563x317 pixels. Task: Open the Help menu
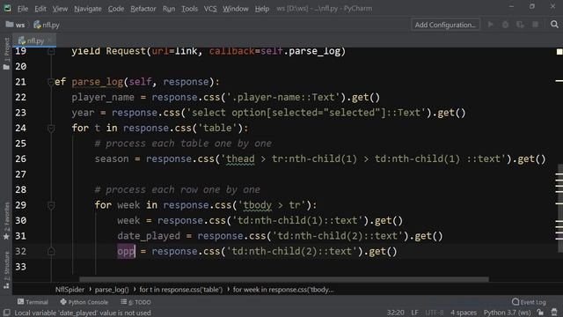pyautogui.click(x=262, y=8)
